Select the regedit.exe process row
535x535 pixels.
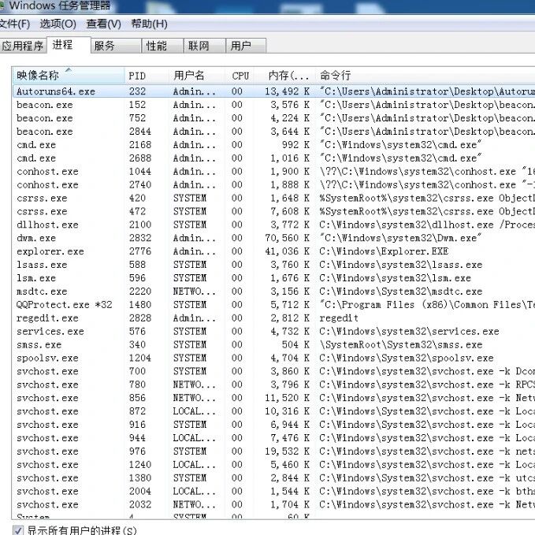tap(47, 318)
